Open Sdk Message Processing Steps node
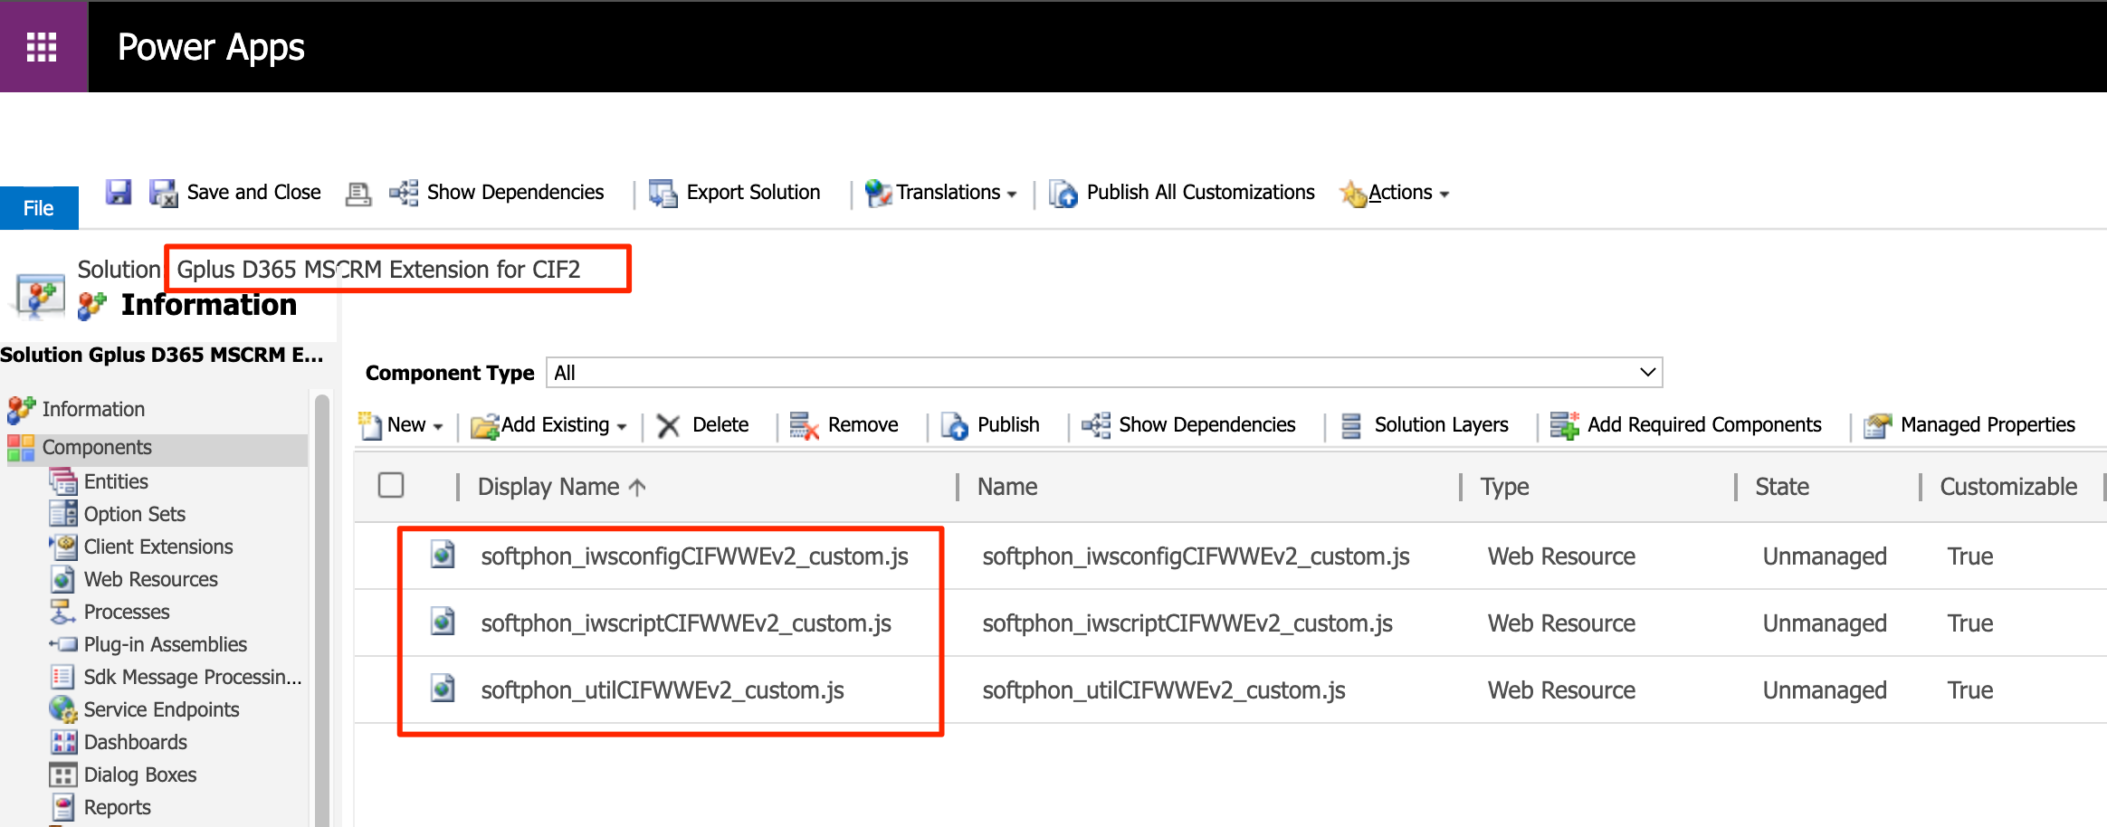 193,677
